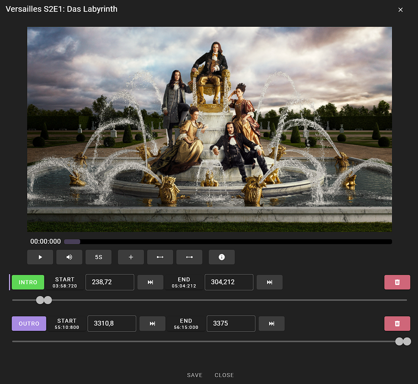Start video playback with the play icon
418x384 pixels.
(40, 257)
